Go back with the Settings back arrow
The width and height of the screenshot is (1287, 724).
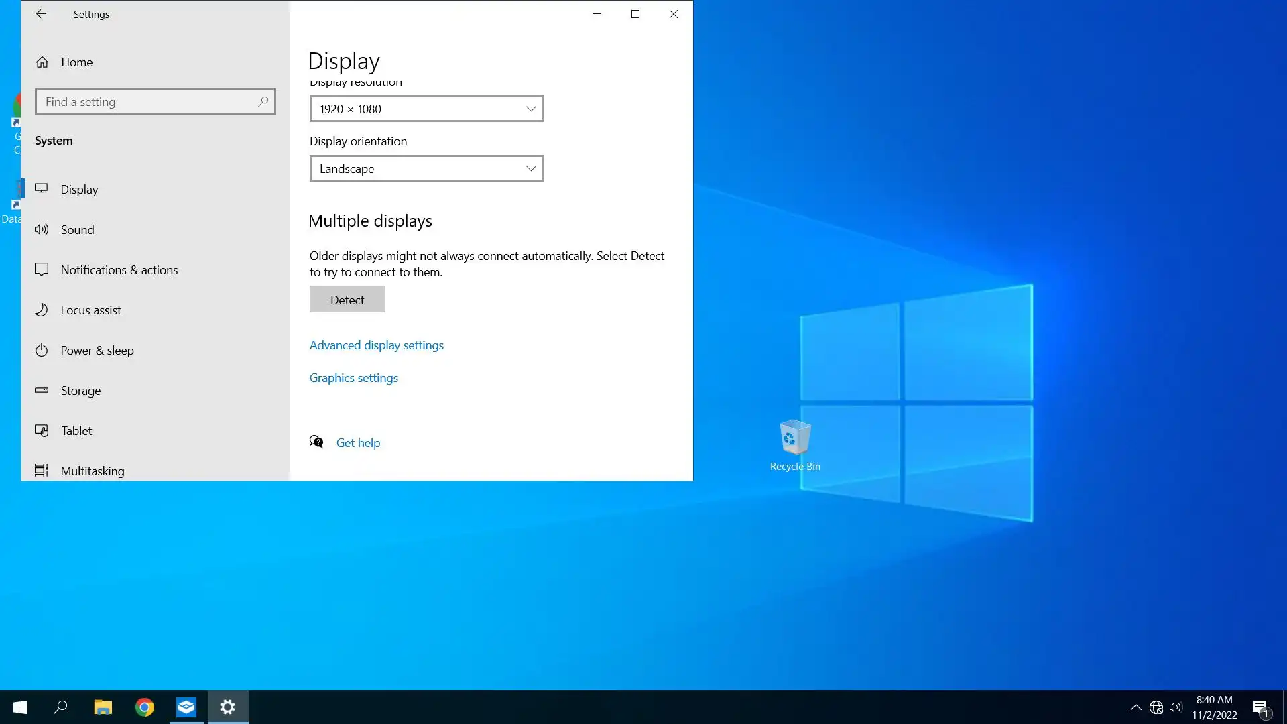(41, 14)
